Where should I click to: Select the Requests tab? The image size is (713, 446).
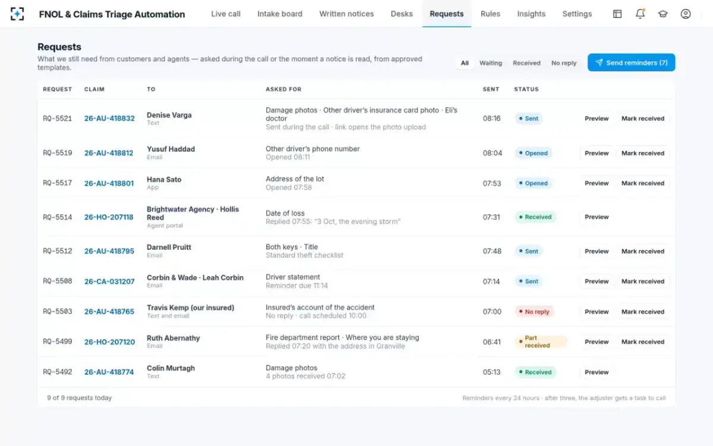pos(447,14)
